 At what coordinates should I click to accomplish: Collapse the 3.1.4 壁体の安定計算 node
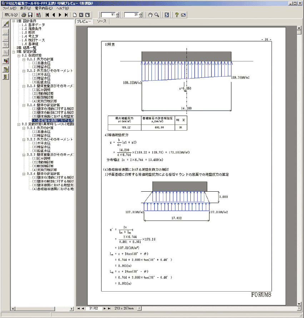(24, 105)
